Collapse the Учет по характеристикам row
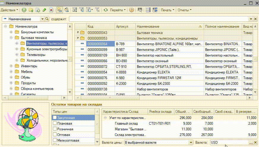259x147 pixels. (105, 118)
